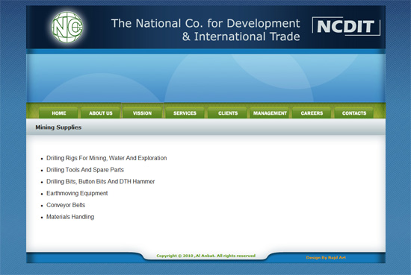Open the CAREERS tab
This screenshot has width=411, height=275.
tap(312, 113)
